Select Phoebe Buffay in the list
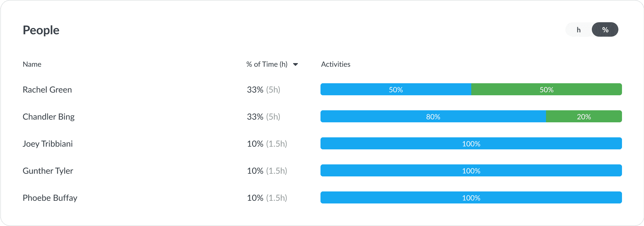Screen dimensions: 644x226 (50, 198)
